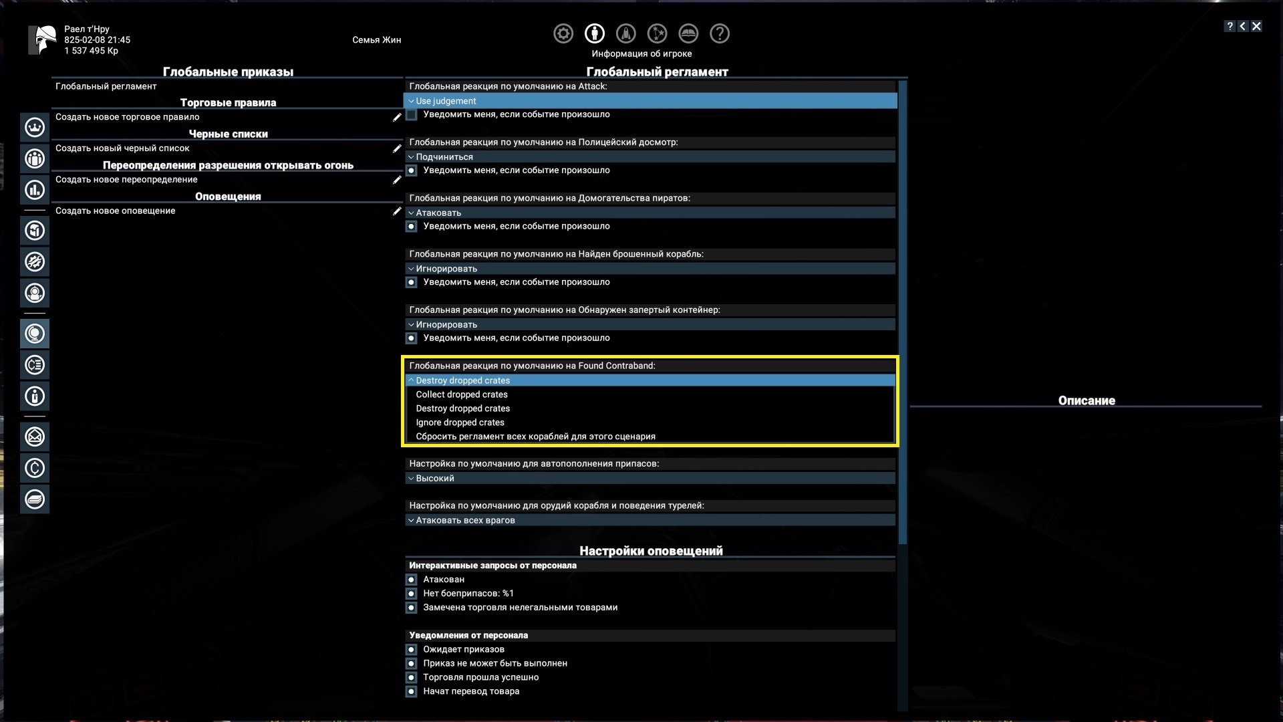
Task: Click Создать новое торговое правило
Action: (127, 117)
